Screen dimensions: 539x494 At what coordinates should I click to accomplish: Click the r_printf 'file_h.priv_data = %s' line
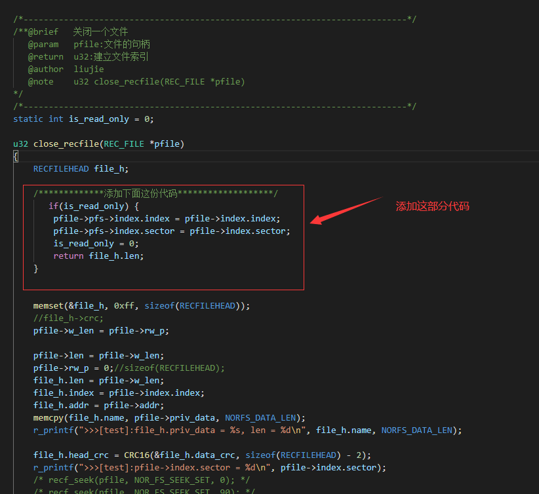(247, 430)
